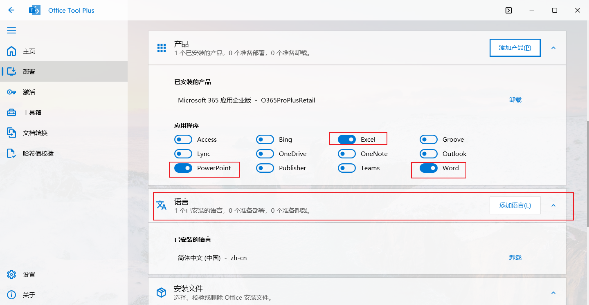Open the 工具箱 toolbox page

click(32, 112)
